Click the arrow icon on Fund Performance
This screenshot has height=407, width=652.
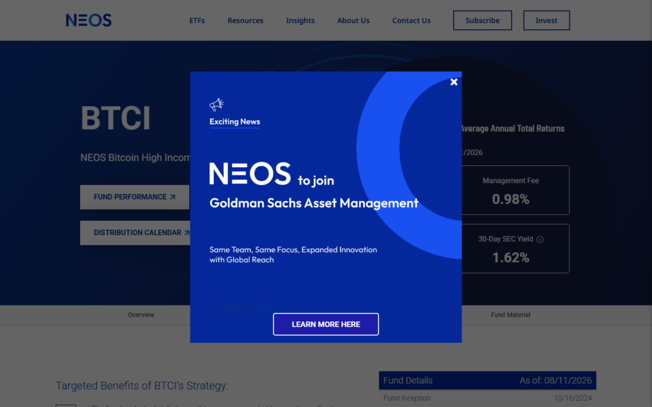tap(173, 197)
